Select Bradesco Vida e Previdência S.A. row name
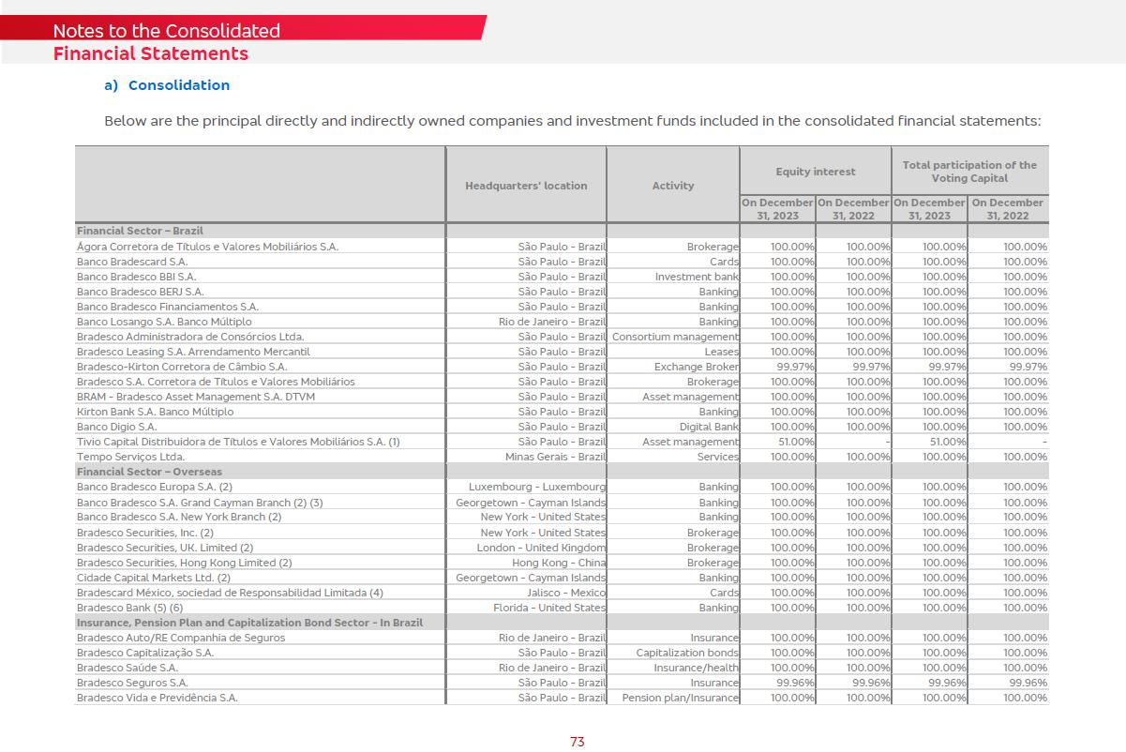The width and height of the screenshot is (1126, 752). [x=157, y=698]
